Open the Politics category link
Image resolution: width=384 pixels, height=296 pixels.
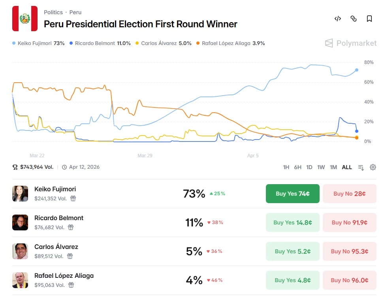tap(53, 12)
